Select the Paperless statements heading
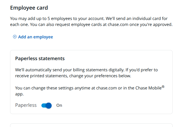 40,59
